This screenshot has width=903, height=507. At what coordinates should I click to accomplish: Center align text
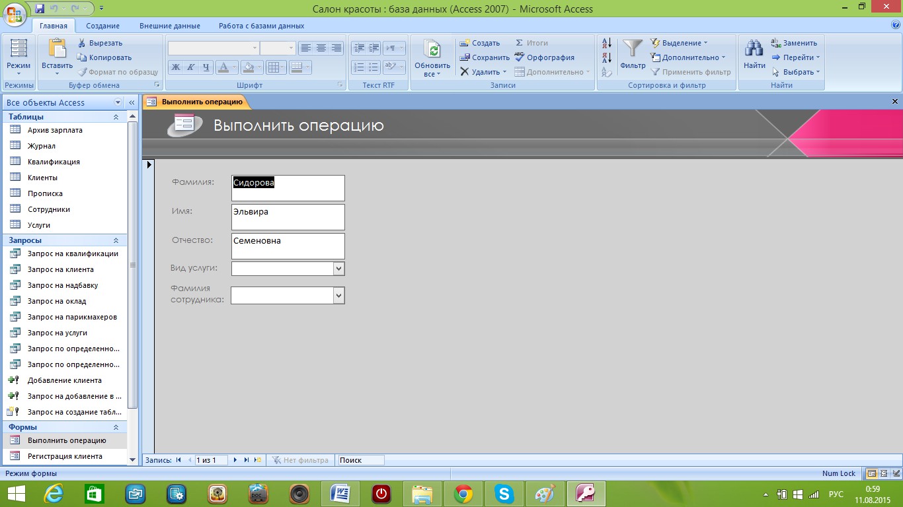pyautogui.click(x=321, y=48)
